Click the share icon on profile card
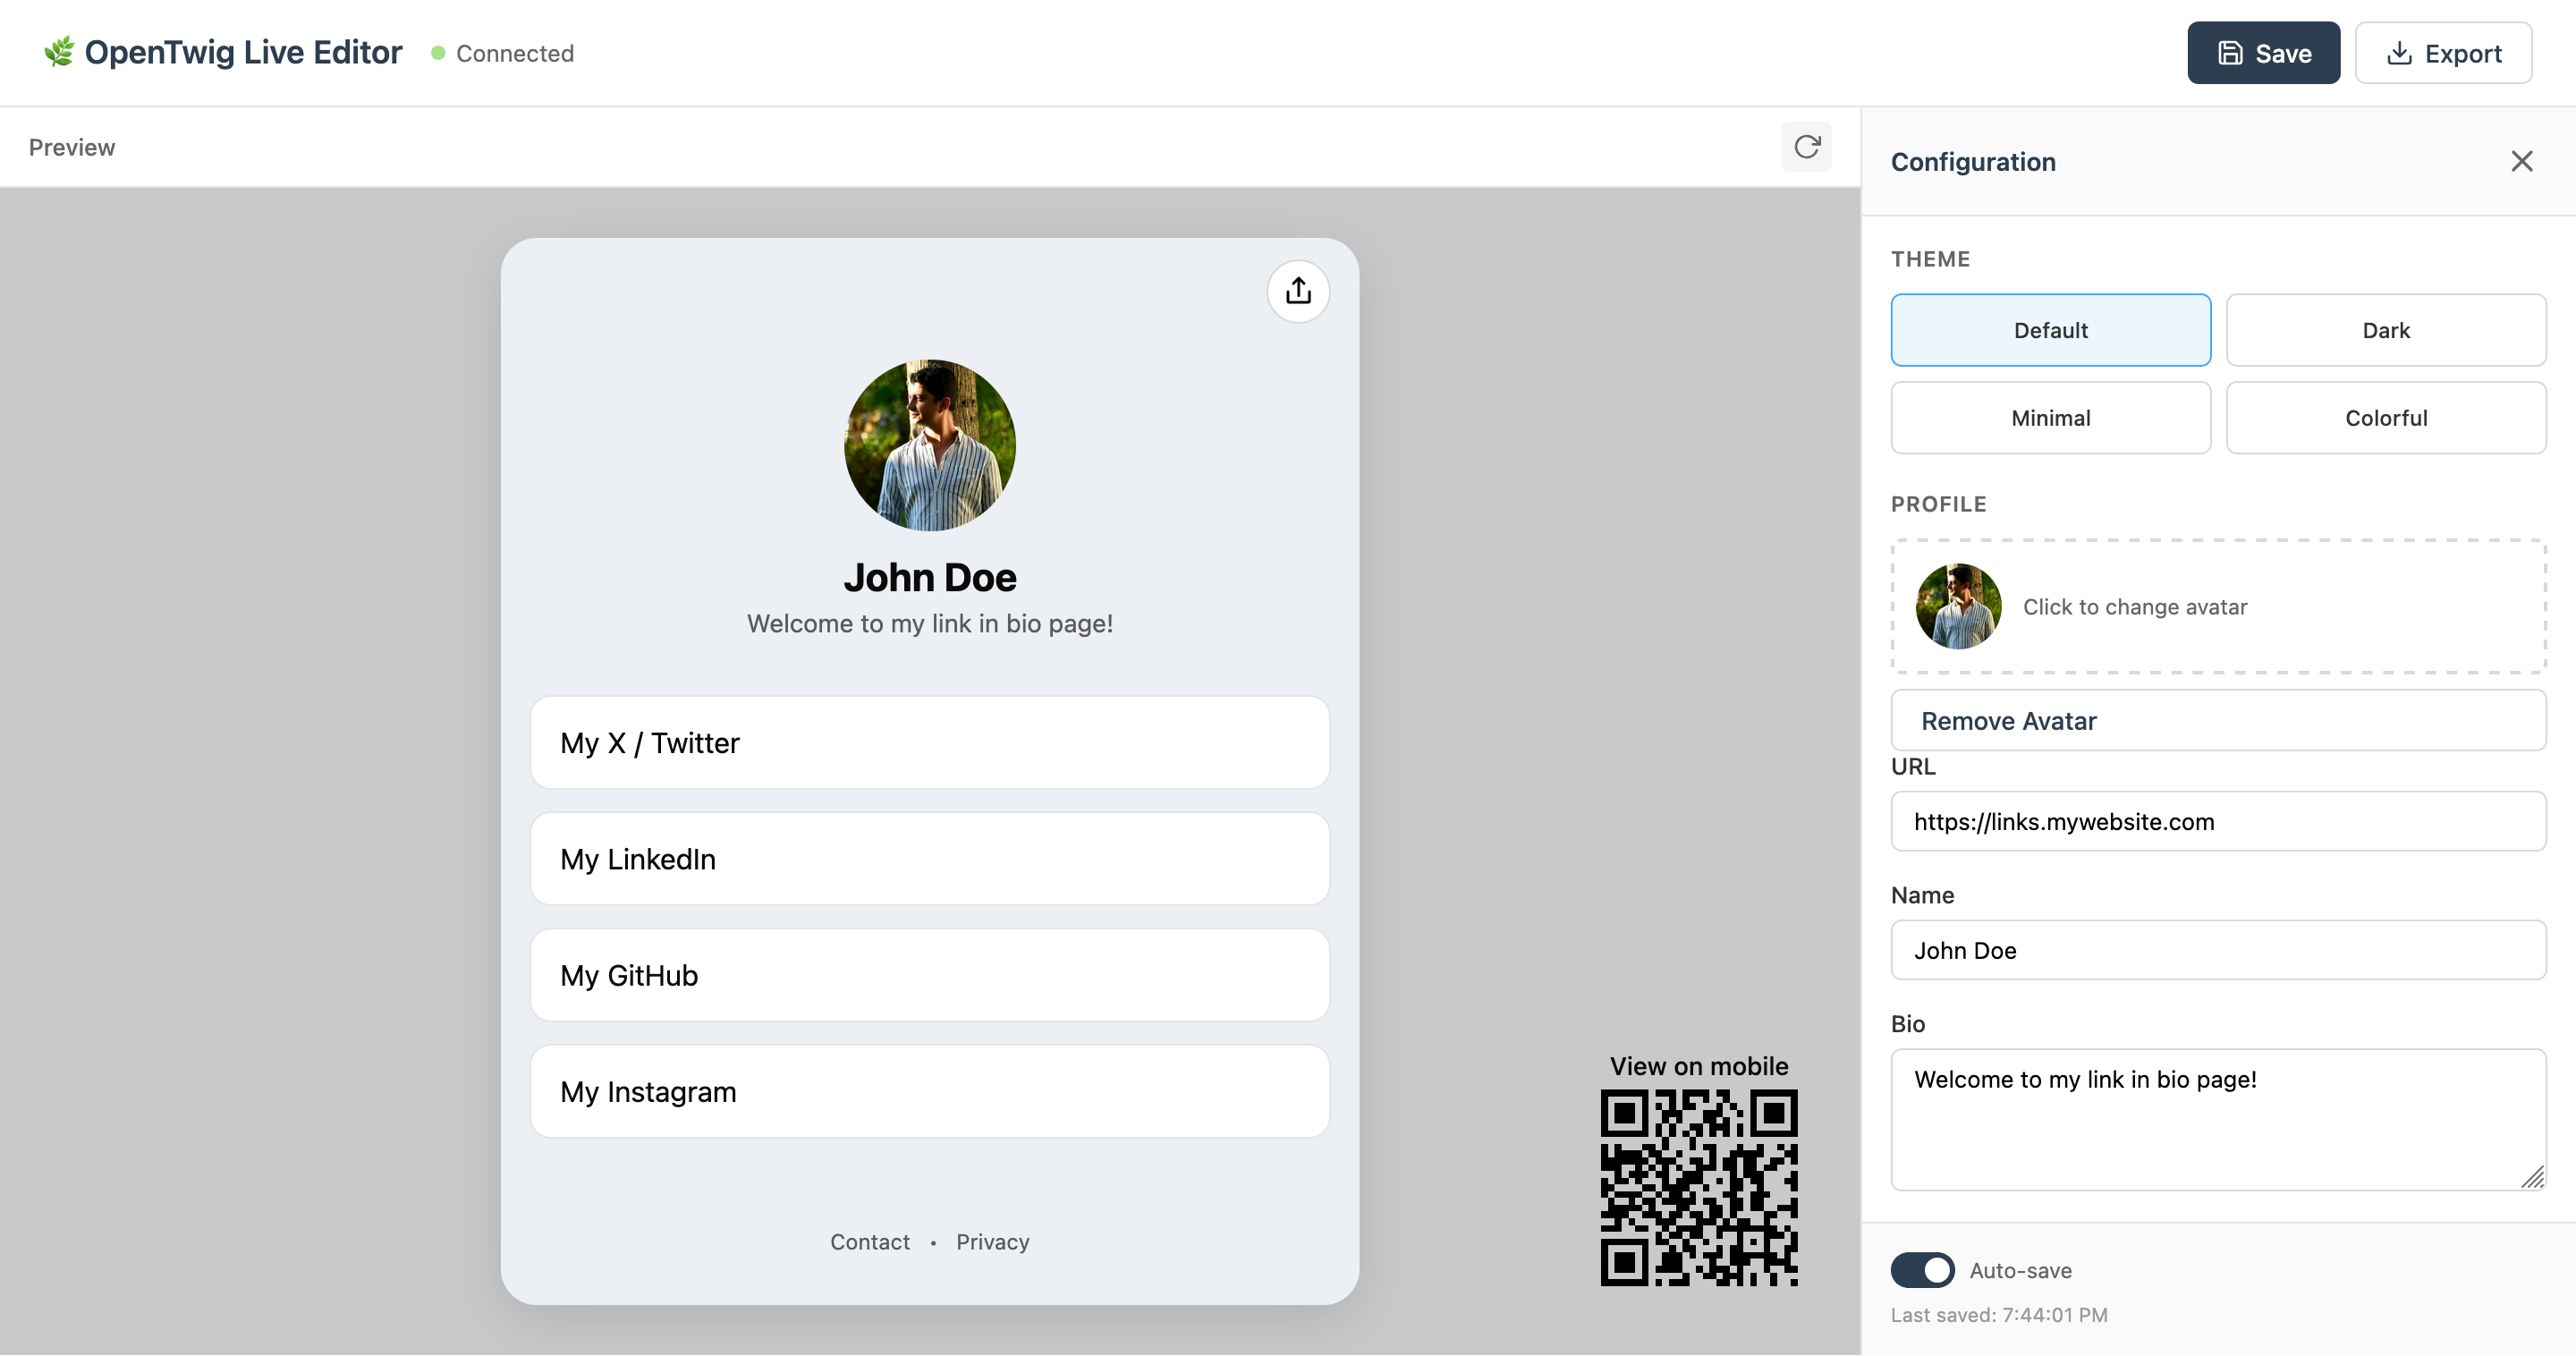This screenshot has height=1356, width=2576. pos(1298,291)
